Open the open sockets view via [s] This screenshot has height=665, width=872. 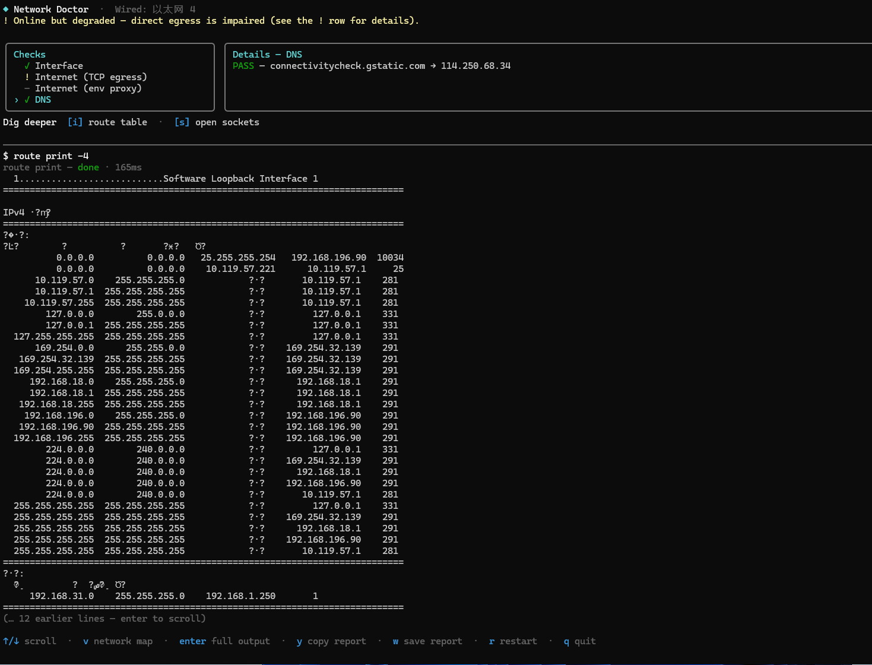coord(217,122)
